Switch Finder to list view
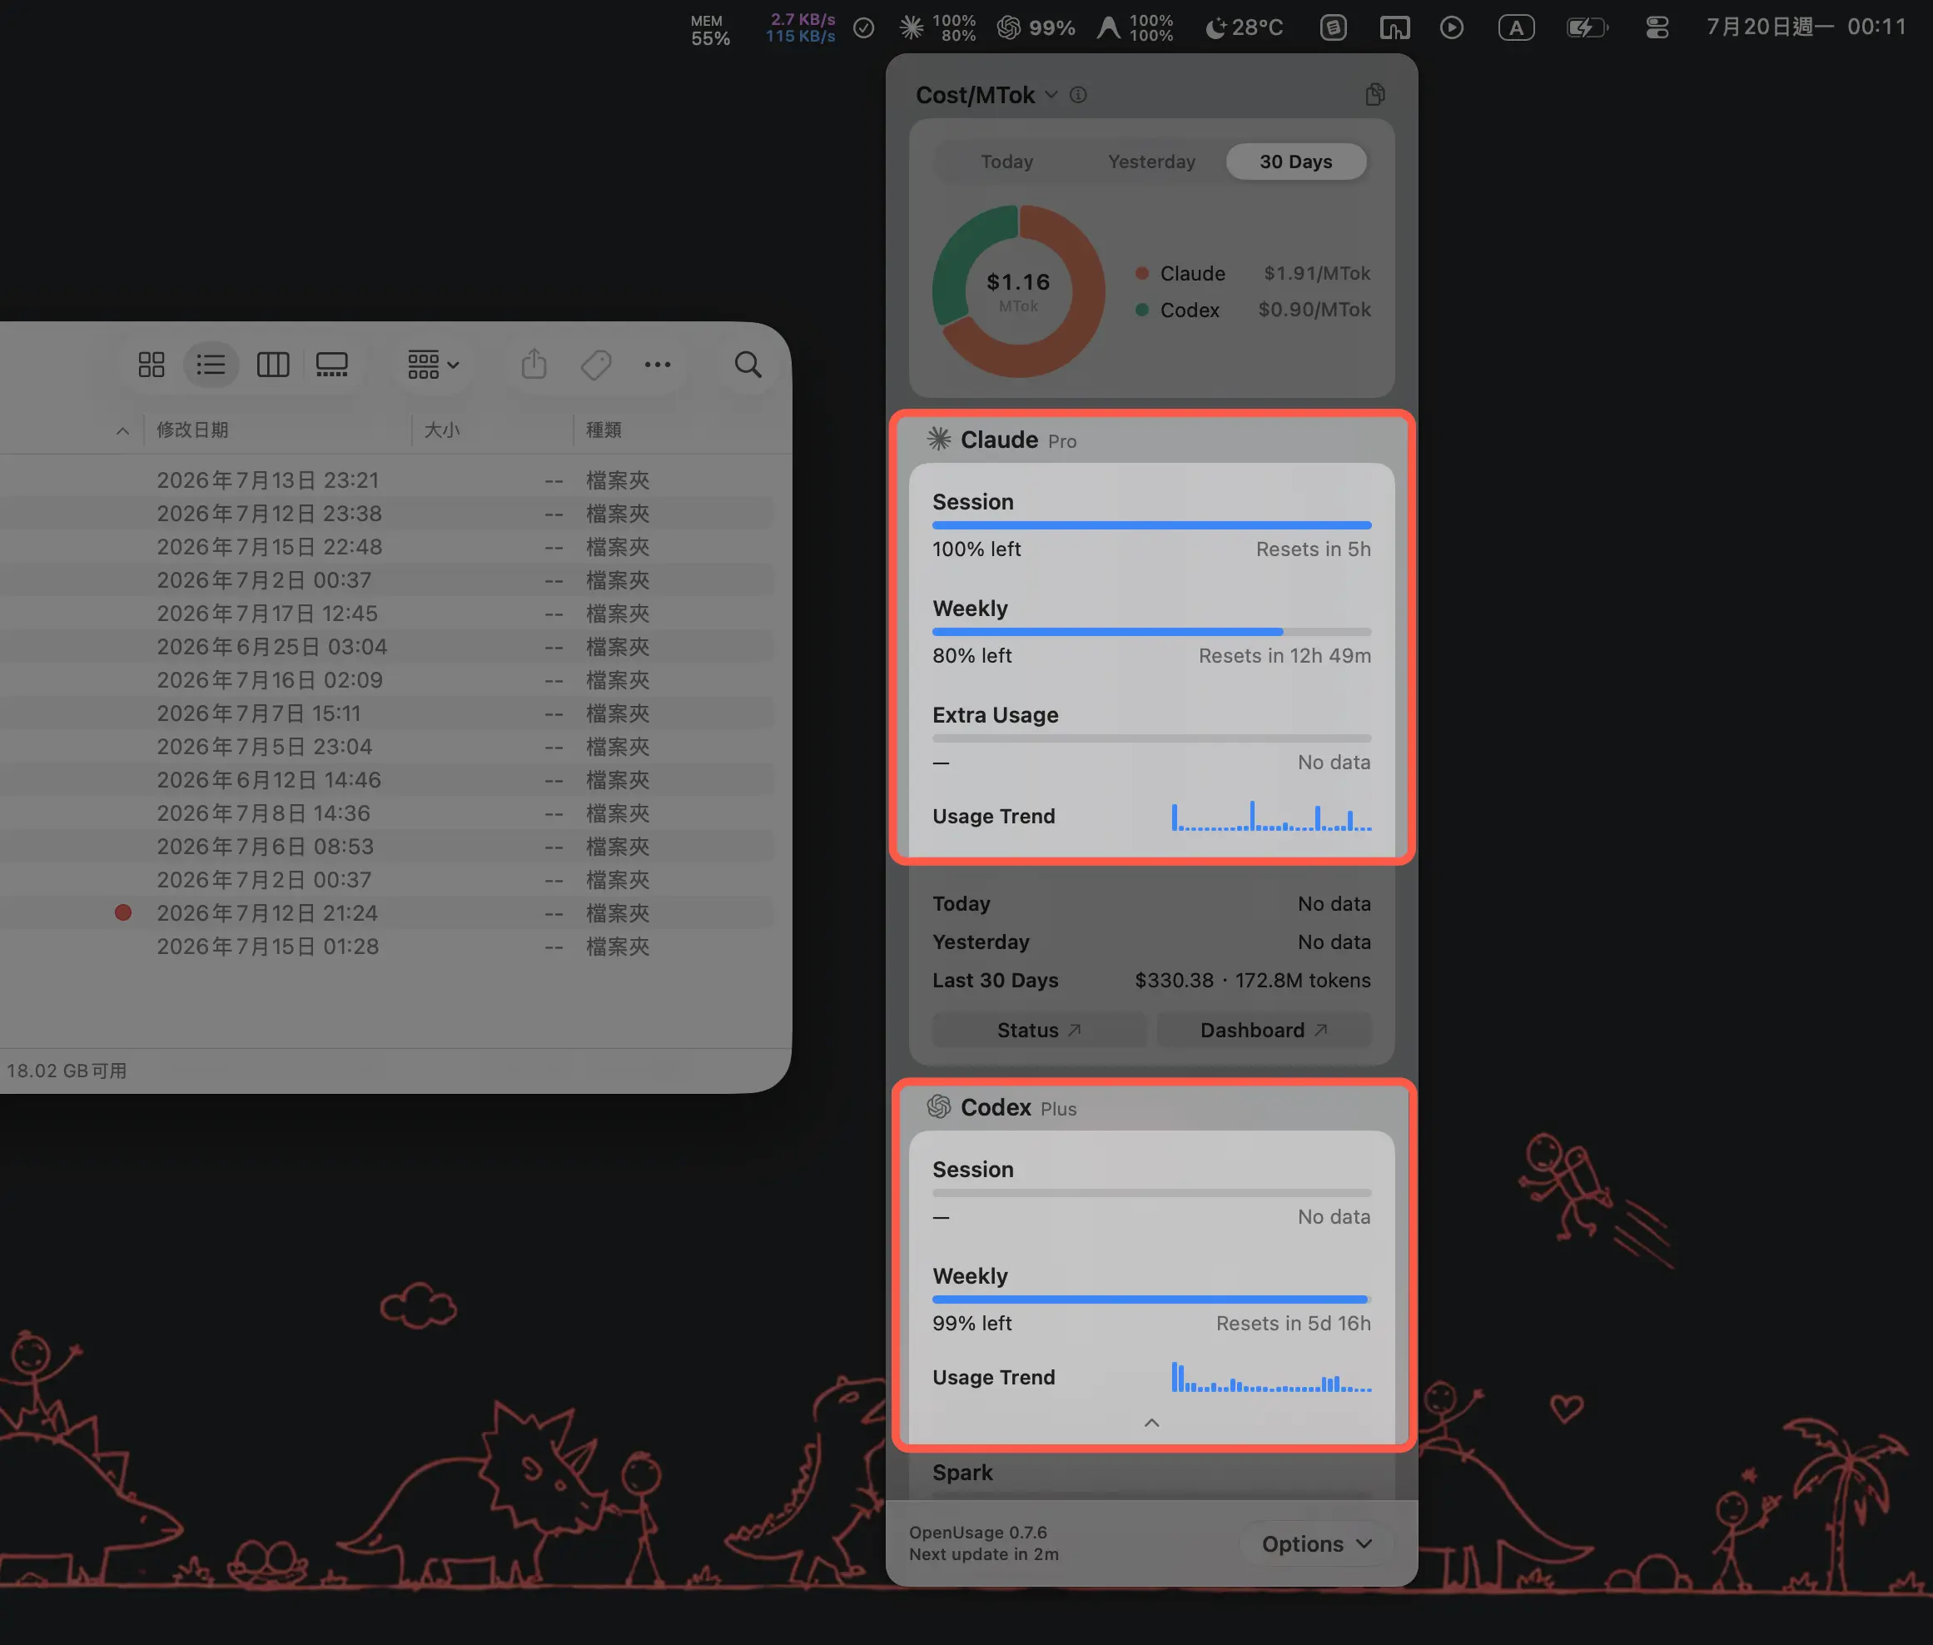The image size is (1933, 1645). point(211,365)
